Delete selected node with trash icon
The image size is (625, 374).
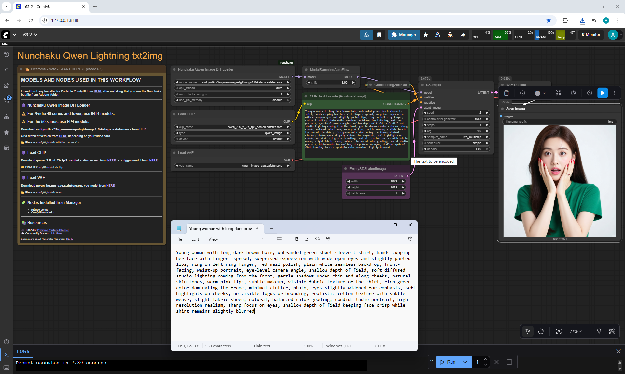click(x=506, y=93)
